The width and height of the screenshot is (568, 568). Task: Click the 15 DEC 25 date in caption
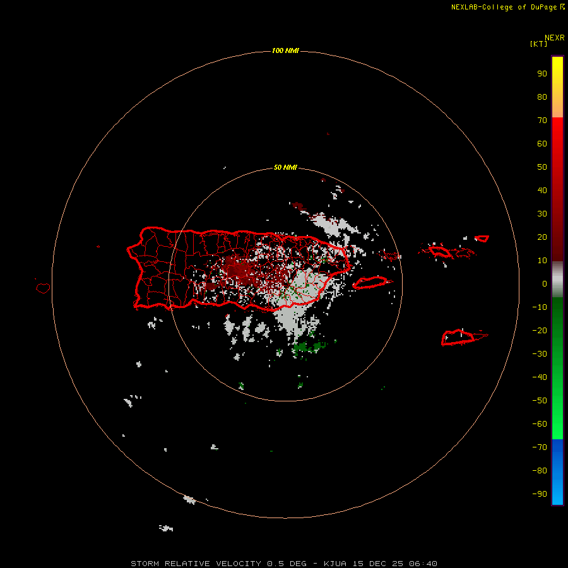pos(378,564)
